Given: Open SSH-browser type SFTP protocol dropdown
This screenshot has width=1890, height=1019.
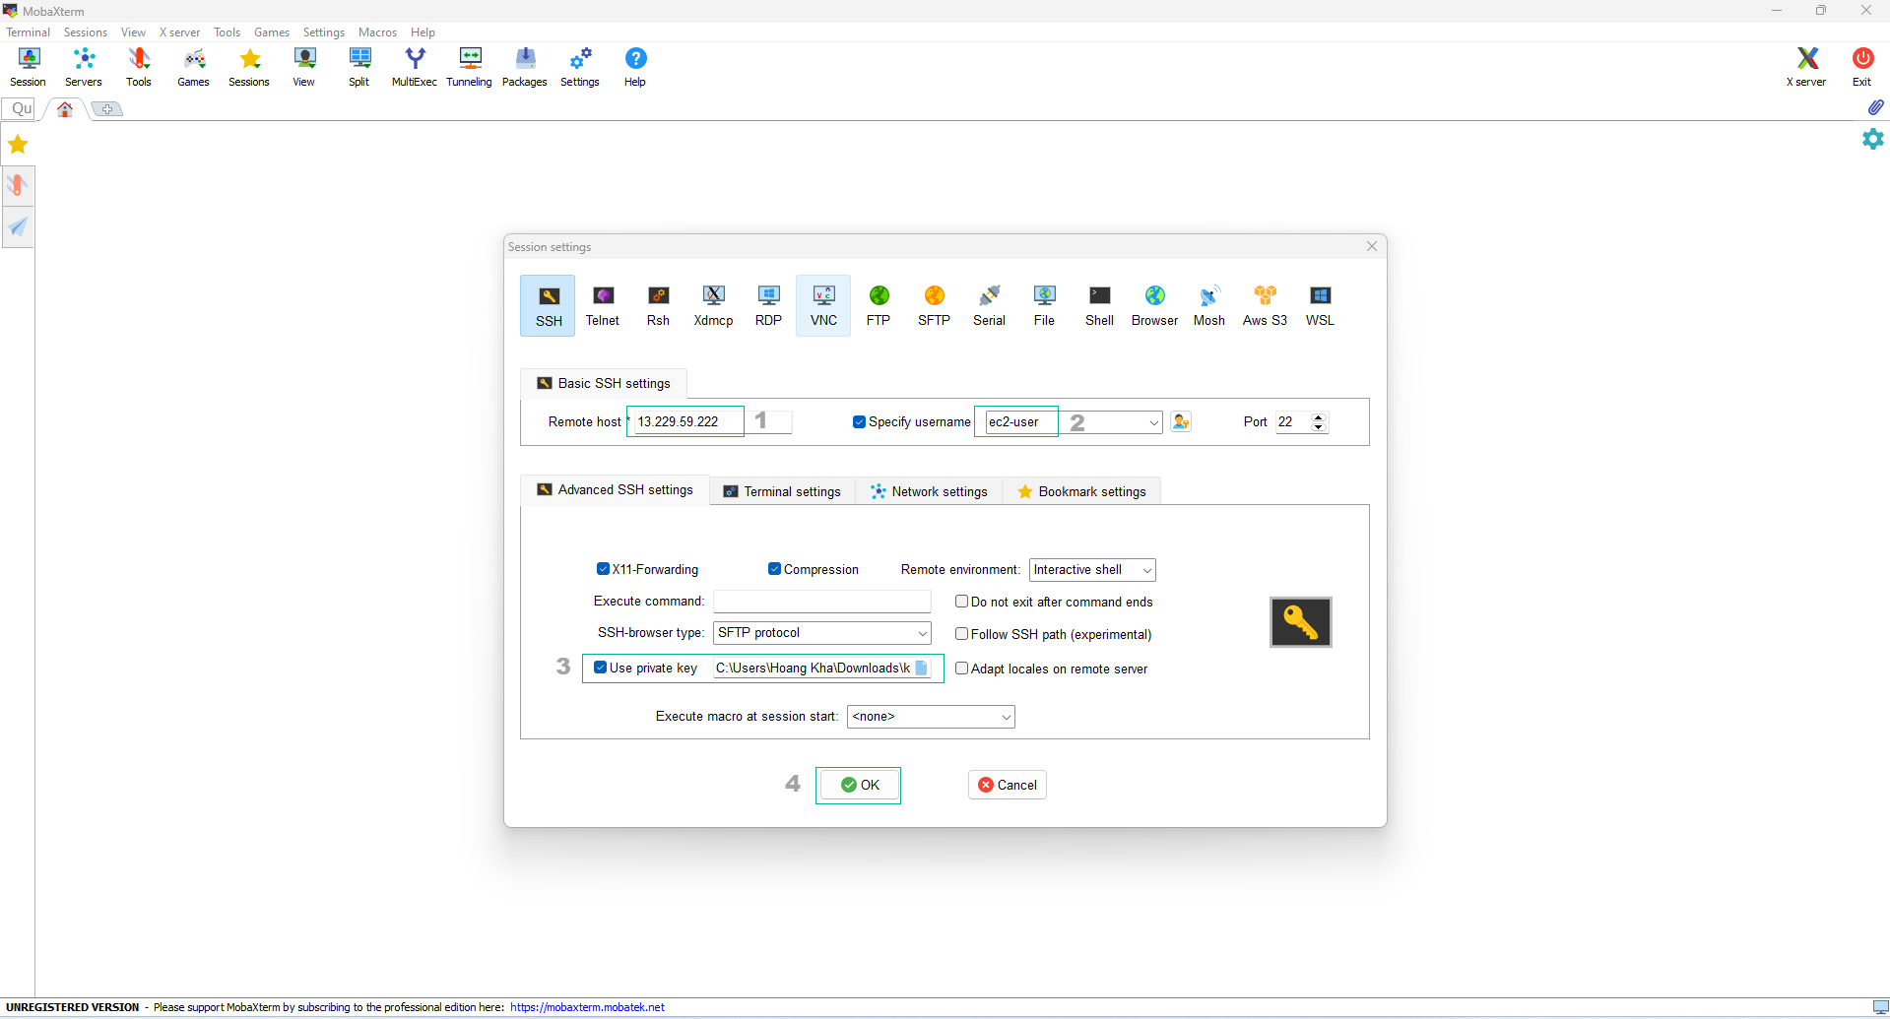Looking at the screenshot, I should coord(821,633).
